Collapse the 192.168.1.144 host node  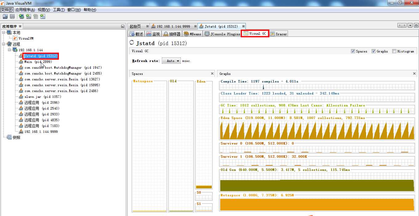(x=10, y=50)
